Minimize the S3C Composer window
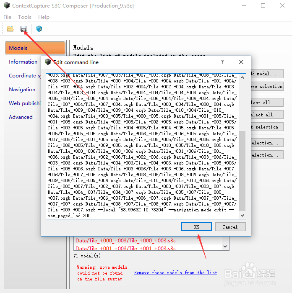292x293 pixels. 244,5
